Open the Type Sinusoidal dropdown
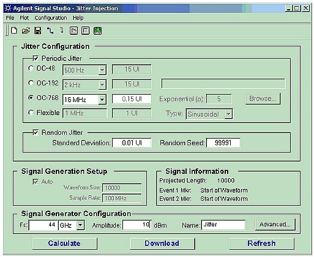The height and width of the screenshot is (257, 314). click(228, 114)
